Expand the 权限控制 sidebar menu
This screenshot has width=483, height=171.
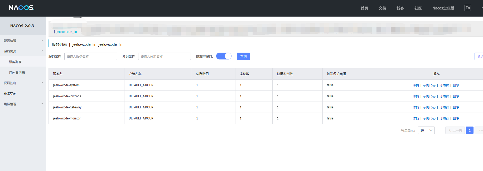click(23, 83)
